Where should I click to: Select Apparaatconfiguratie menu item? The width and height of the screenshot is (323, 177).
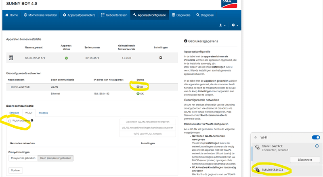point(149,15)
